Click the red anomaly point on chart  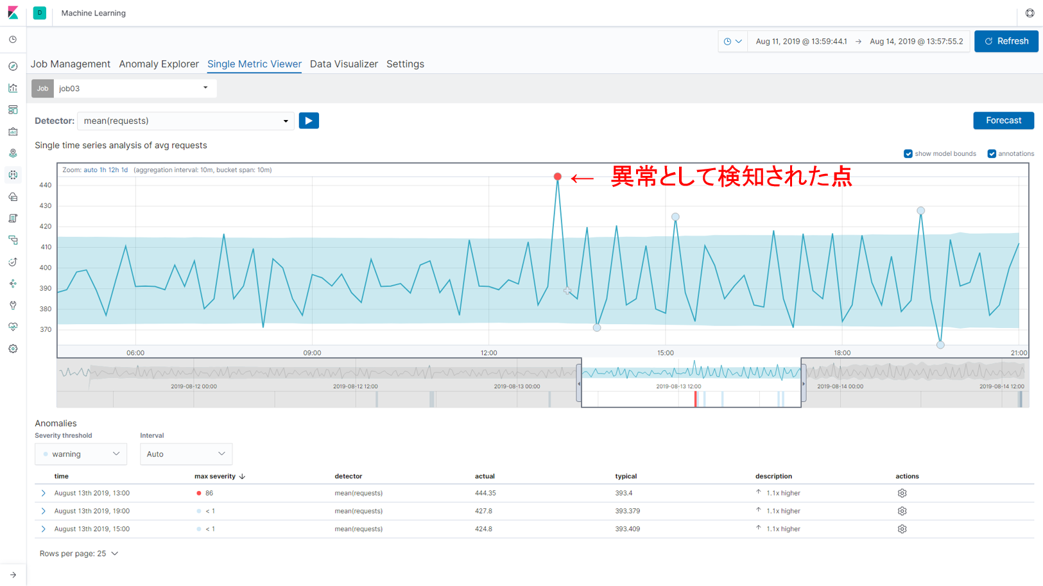coord(558,177)
